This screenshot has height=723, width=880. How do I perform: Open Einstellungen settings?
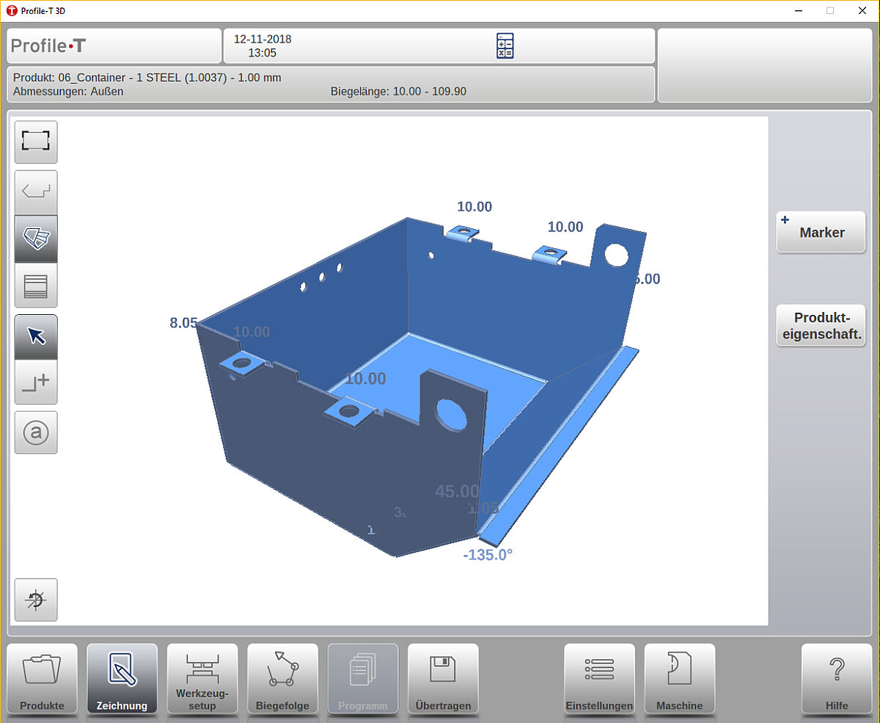599,679
